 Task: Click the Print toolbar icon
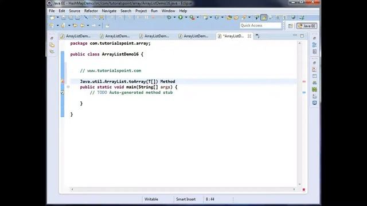click(x=78, y=18)
